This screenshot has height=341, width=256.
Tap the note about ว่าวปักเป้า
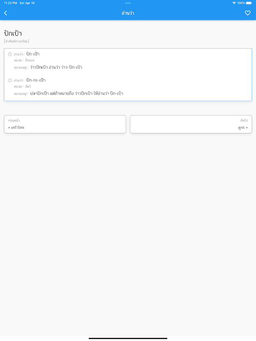click(56, 67)
